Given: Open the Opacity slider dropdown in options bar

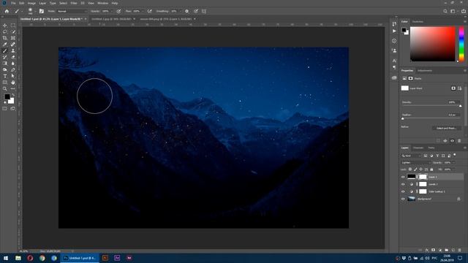Looking at the screenshot, I should click(112, 12).
